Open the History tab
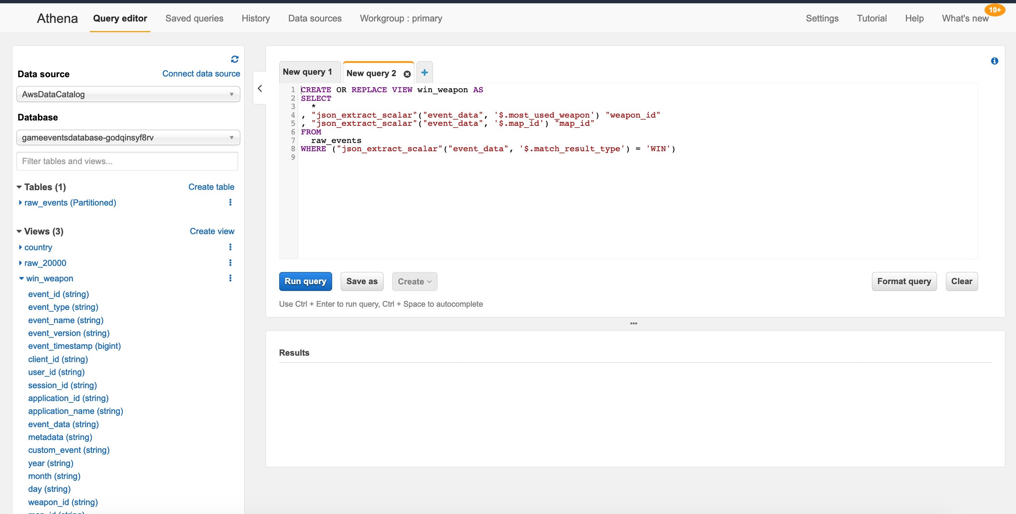This screenshot has width=1016, height=514. [256, 18]
